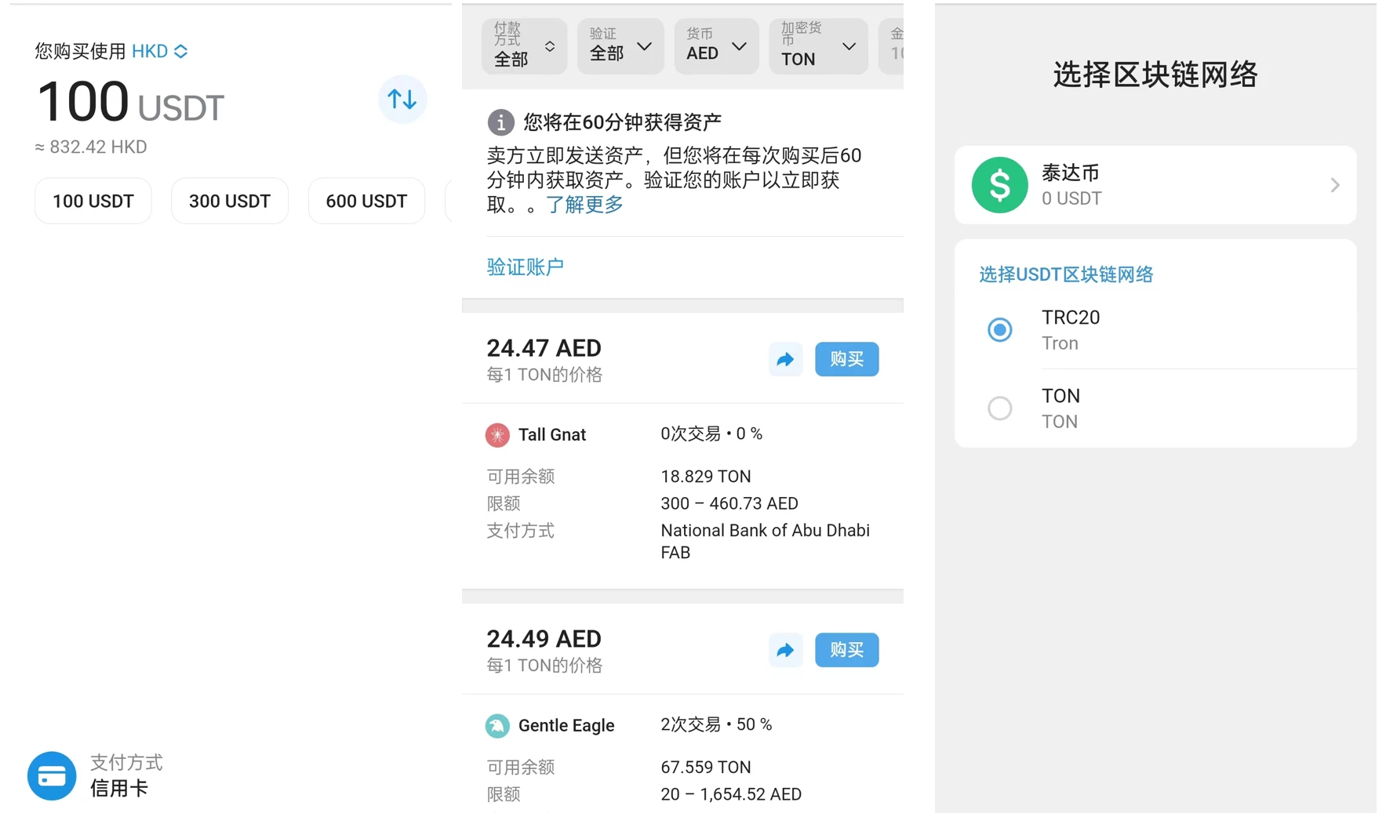
Task: Click Gentle Eagle's merchant avatar icon
Action: (497, 725)
